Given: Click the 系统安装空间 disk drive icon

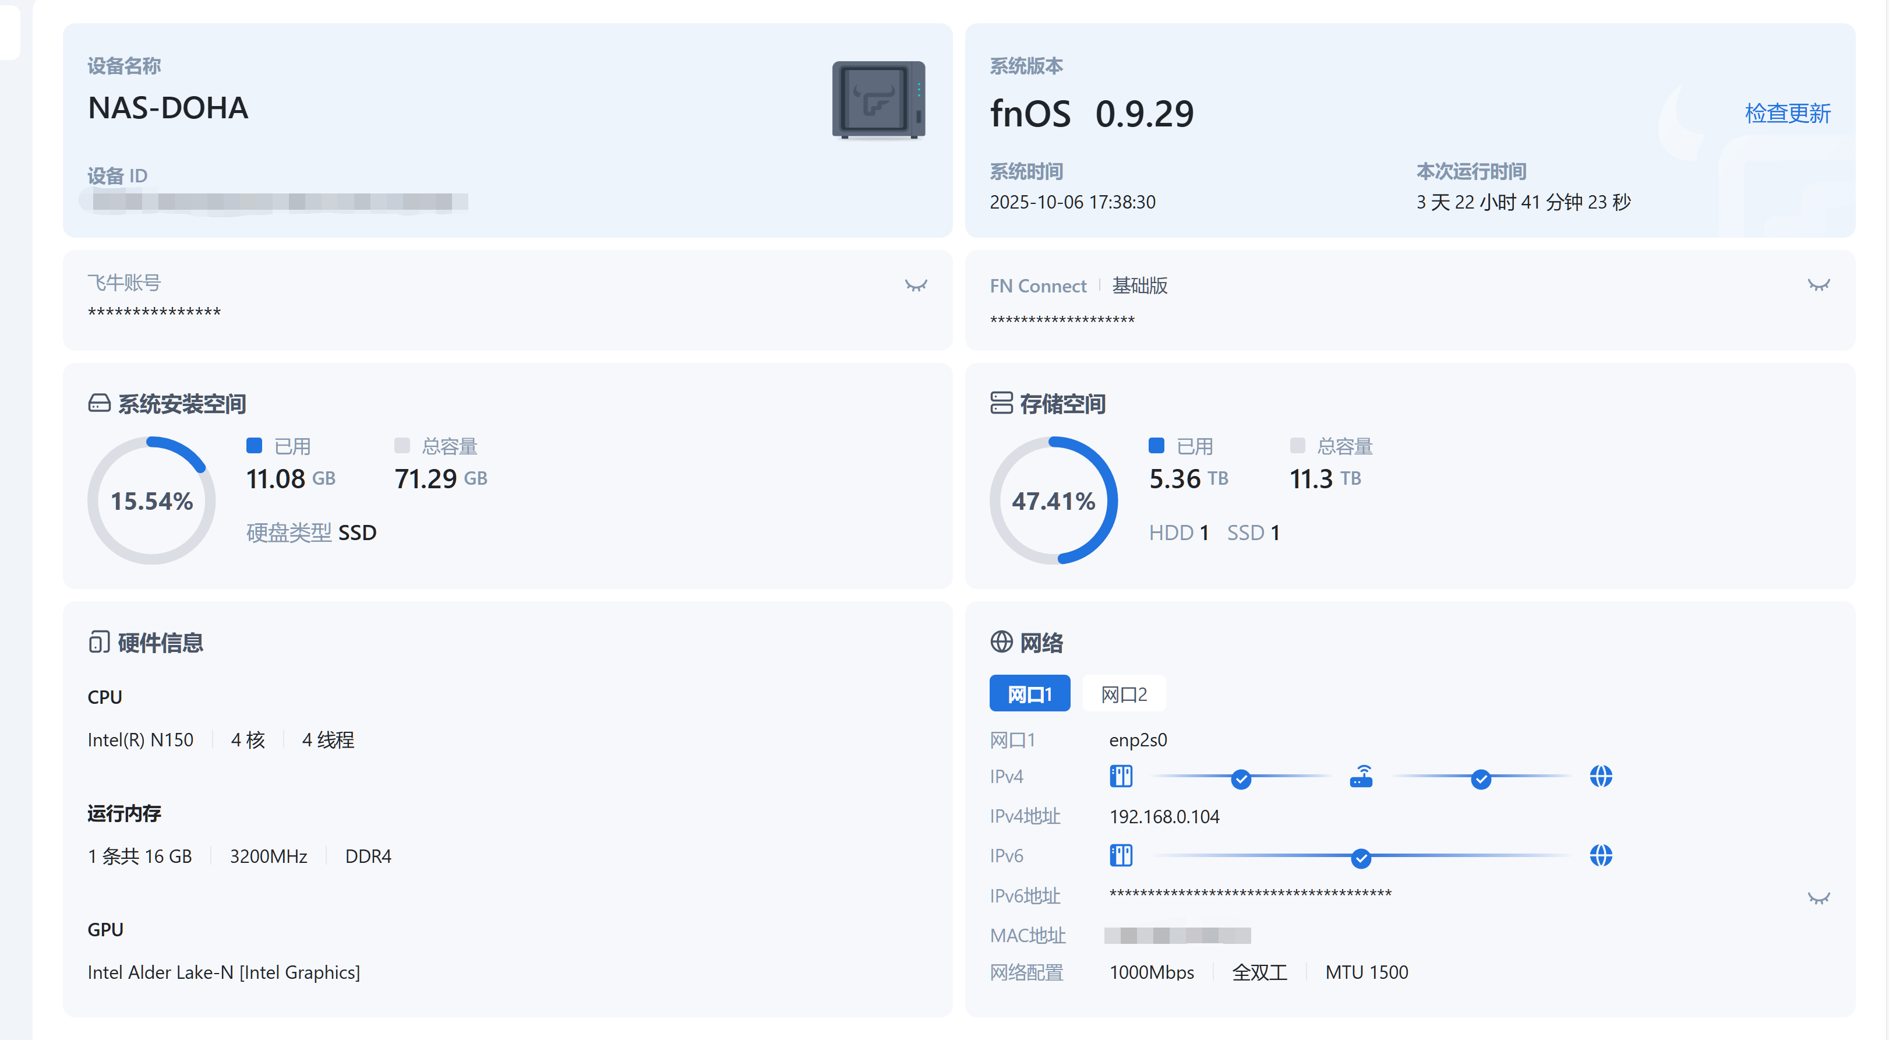Looking at the screenshot, I should coord(99,403).
